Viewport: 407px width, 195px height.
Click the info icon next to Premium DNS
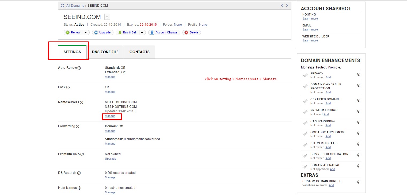pyautogui.click(x=82, y=154)
